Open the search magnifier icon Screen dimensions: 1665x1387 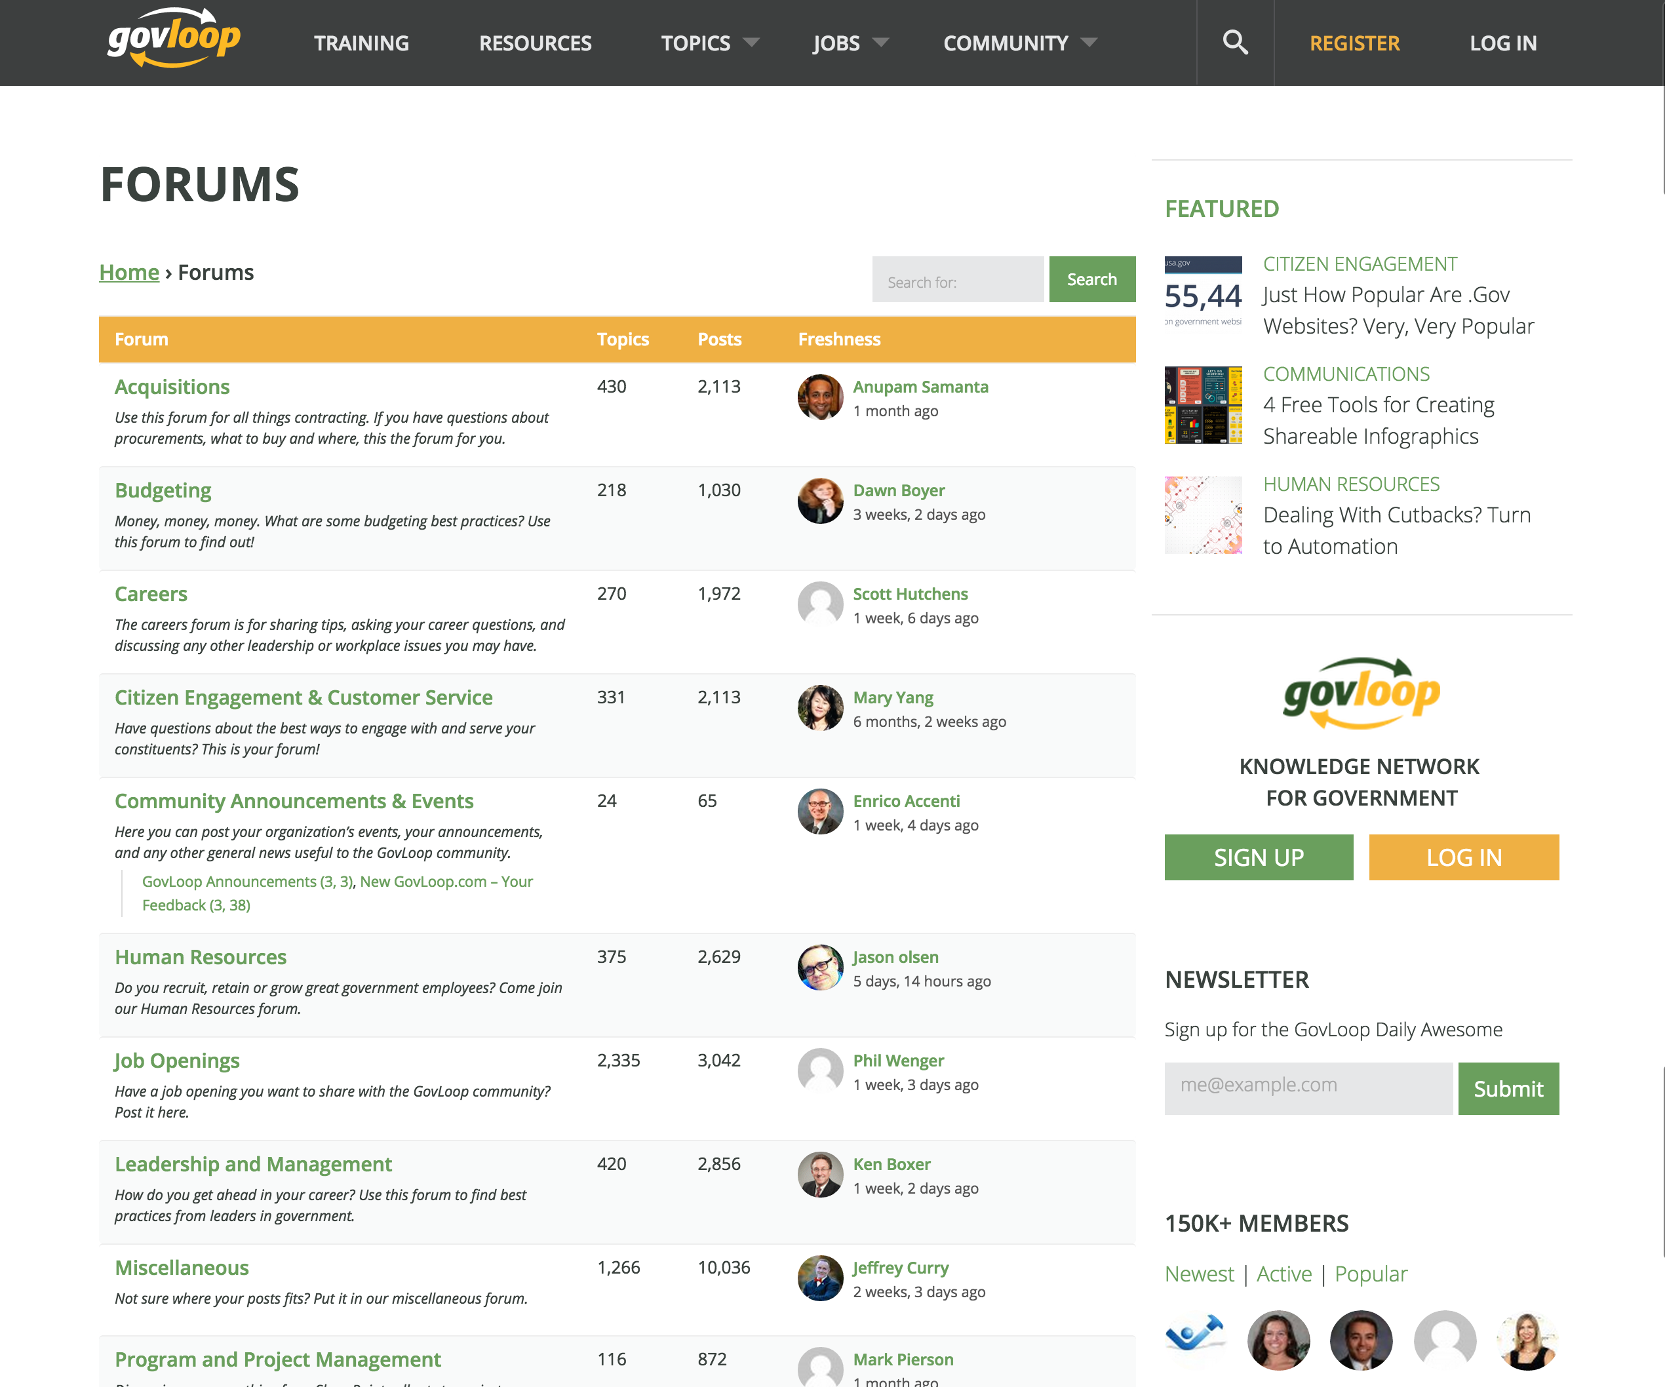tap(1234, 42)
